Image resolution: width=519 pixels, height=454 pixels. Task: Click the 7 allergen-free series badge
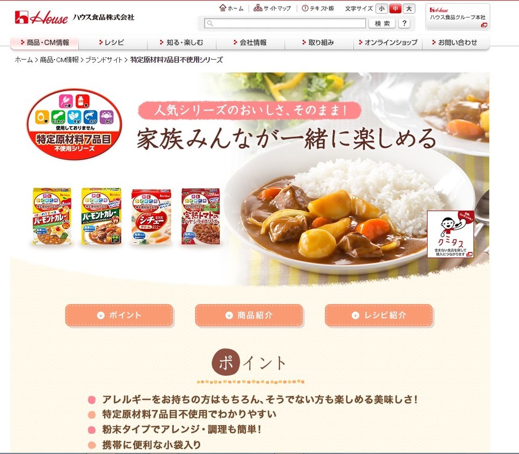[74, 124]
